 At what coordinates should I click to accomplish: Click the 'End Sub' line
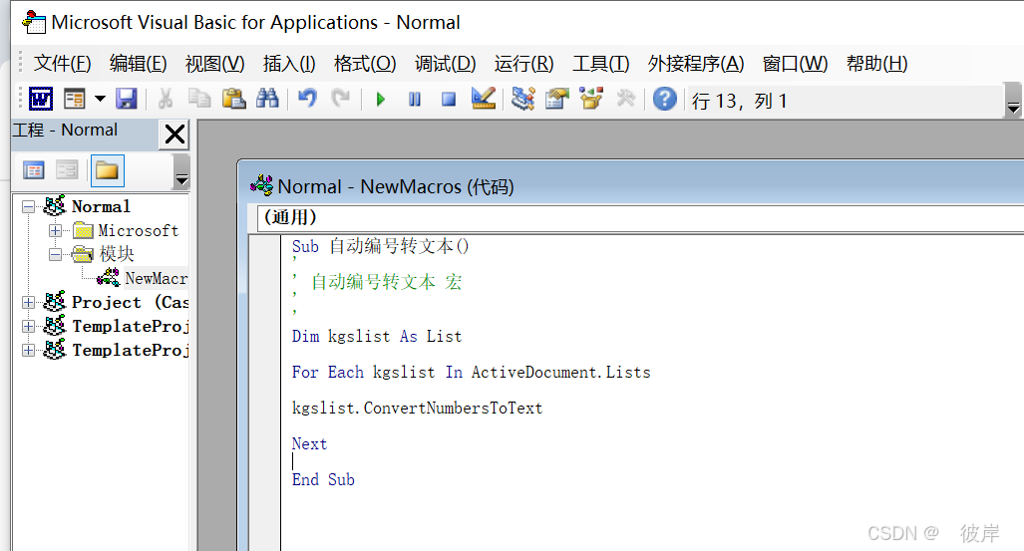tap(323, 480)
